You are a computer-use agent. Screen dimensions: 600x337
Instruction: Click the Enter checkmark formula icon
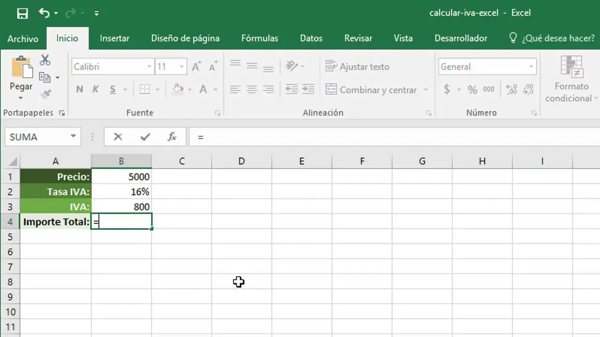coord(145,137)
